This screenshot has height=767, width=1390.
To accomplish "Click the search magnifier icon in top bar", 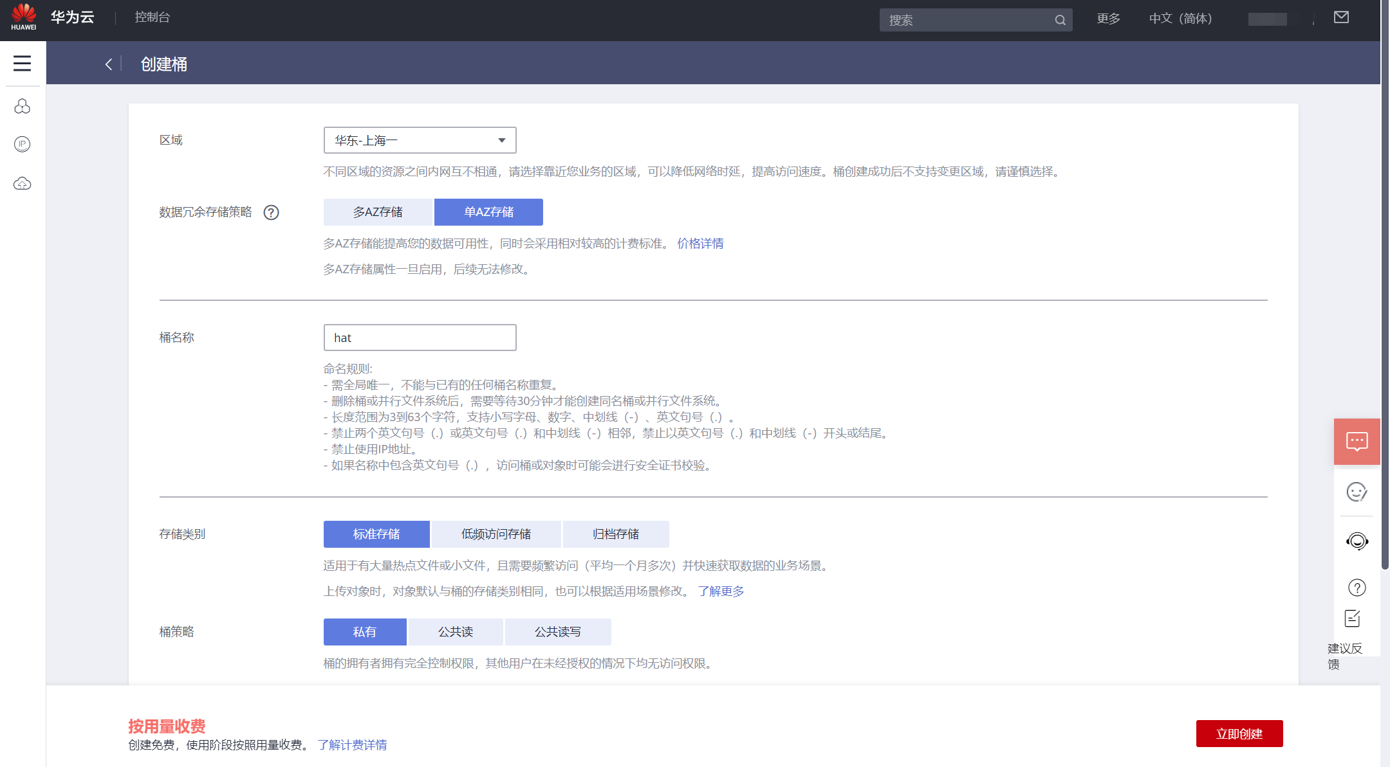I will [1059, 20].
